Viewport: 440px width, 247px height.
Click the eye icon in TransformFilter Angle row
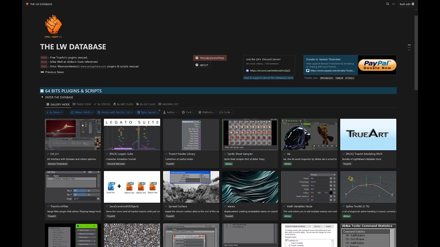point(98,199)
